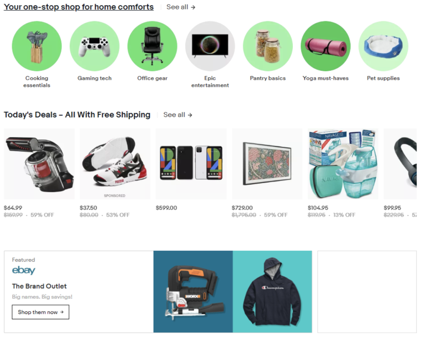Click the Shop them now button

click(41, 312)
